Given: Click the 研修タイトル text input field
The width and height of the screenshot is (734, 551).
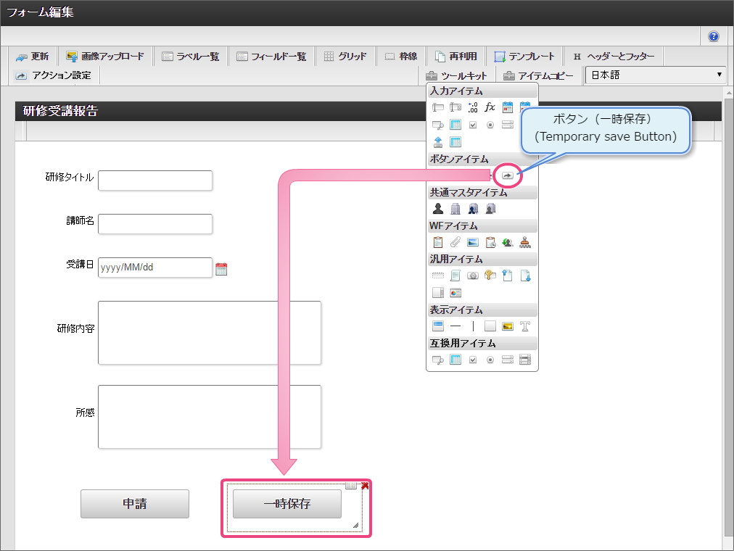Looking at the screenshot, I should tap(155, 181).
